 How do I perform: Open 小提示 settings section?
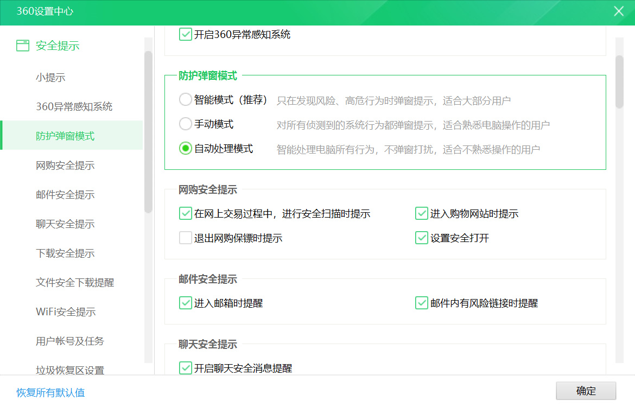pos(50,78)
